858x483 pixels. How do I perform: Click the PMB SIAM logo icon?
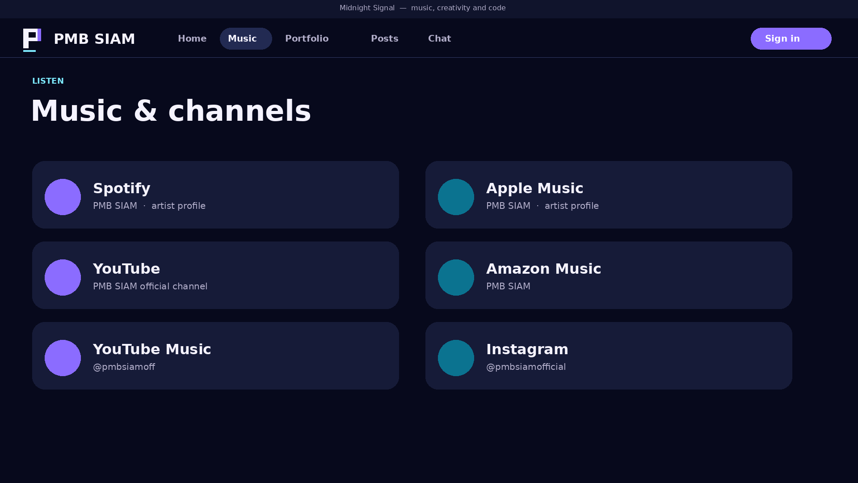32,40
